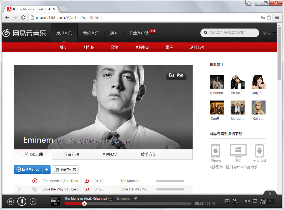Play The Monster row in the song list
This screenshot has width=284, height=210.
(x=35, y=181)
